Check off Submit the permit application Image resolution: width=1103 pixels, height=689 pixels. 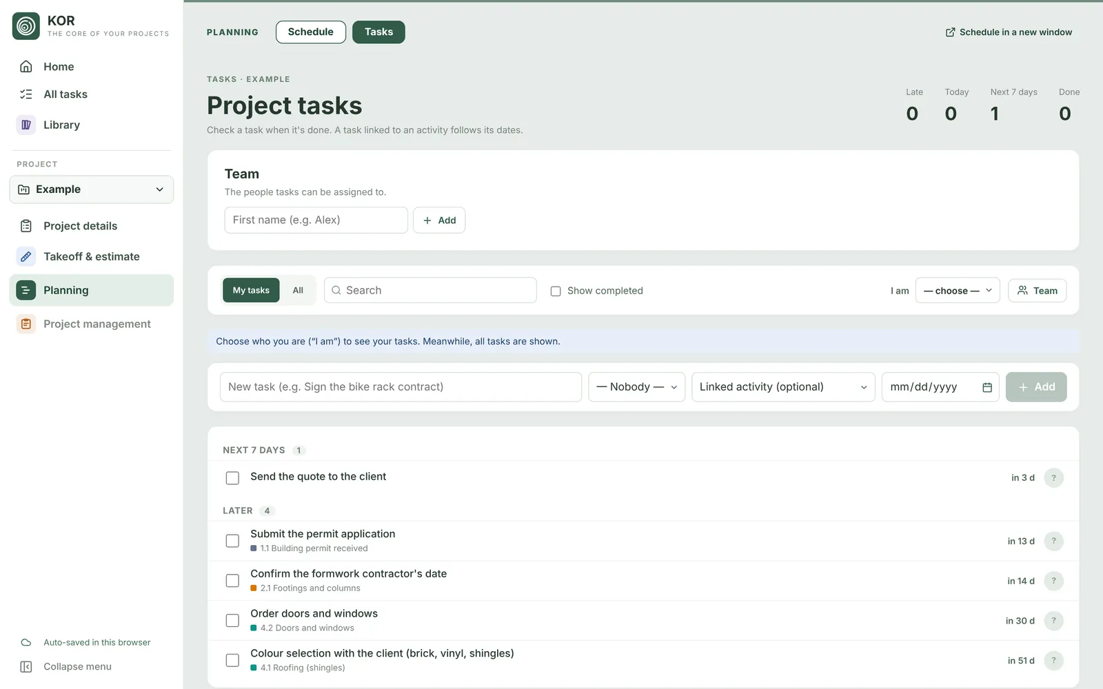tap(232, 541)
